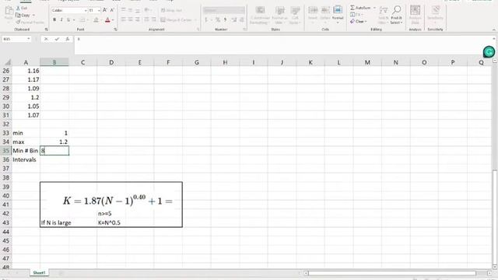Click the green Grammarly badge
Viewport: 498px width, 280px height.
pyautogui.click(x=489, y=52)
